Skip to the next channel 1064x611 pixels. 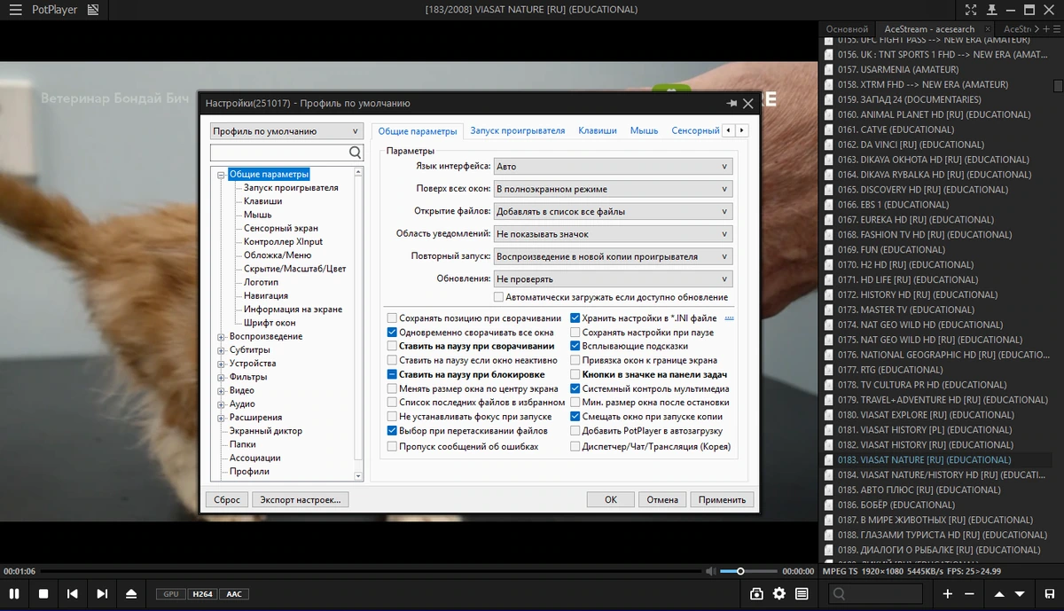pyautogui.click(x=102, y=593)
